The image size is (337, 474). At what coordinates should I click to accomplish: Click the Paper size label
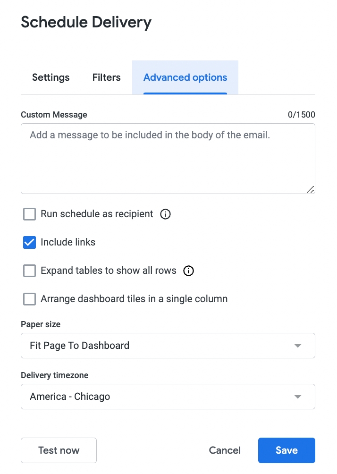coord(41,324)
